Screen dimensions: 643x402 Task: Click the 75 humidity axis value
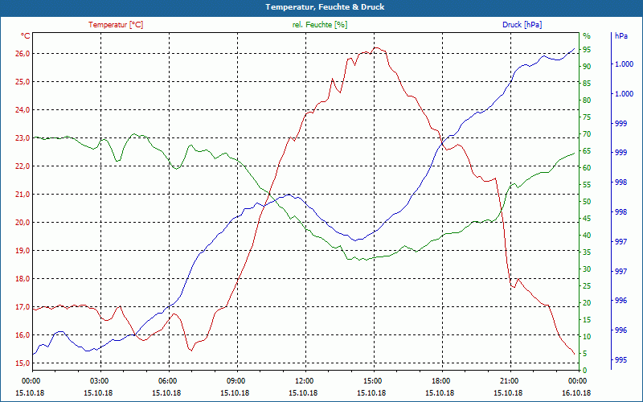[587, 117]
